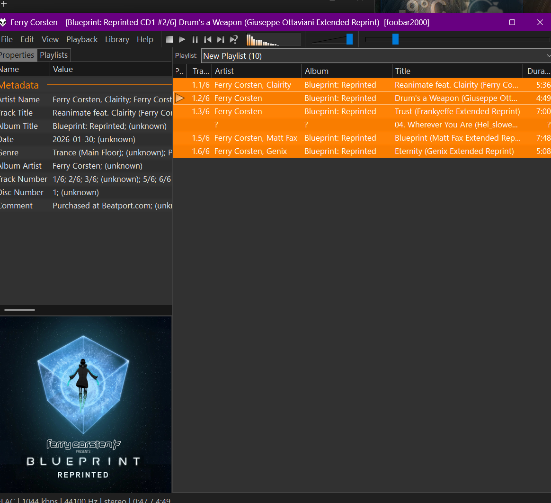Screen dimensions: 551x503
Task: Click the Track Number property value
Action: [x=112, y=179]
